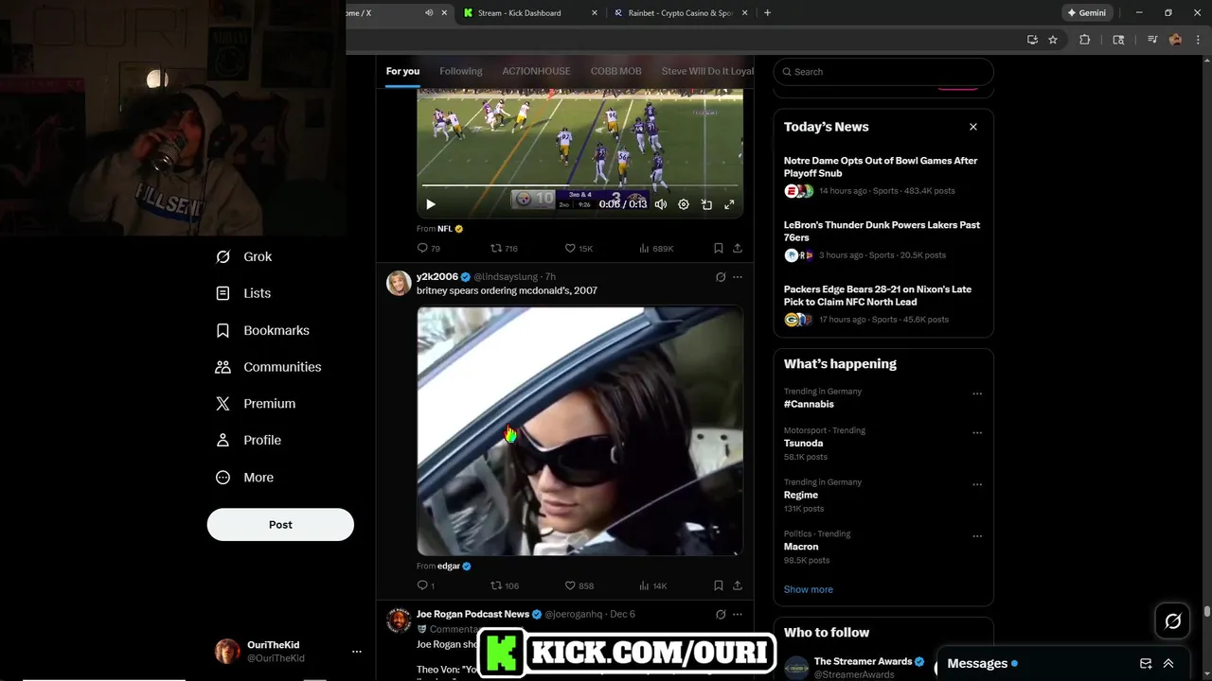The width and height of the screenshot is (1212, 681).
Task: Open a new browser tab
Action: pyautogui.click(x=767, y=13)
